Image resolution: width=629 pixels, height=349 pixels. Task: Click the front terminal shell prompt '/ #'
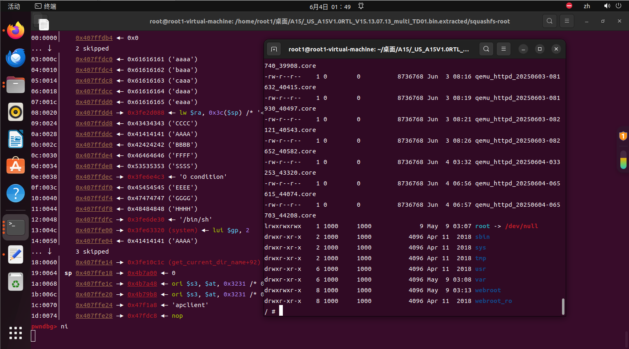pos(270,312)
